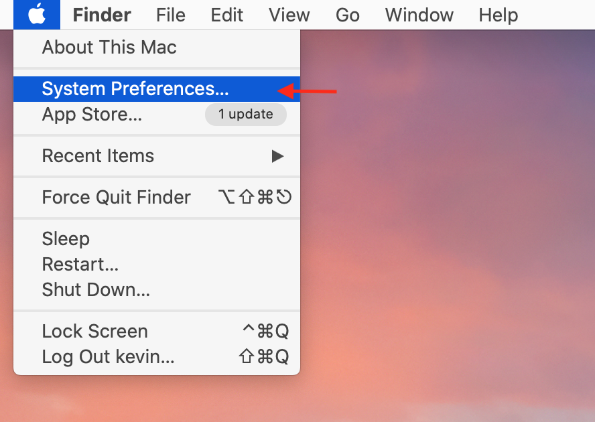Open the Finder menu in menu bar

coord(102,15)
